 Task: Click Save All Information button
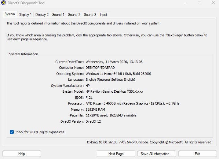click(x=157, y=154)
